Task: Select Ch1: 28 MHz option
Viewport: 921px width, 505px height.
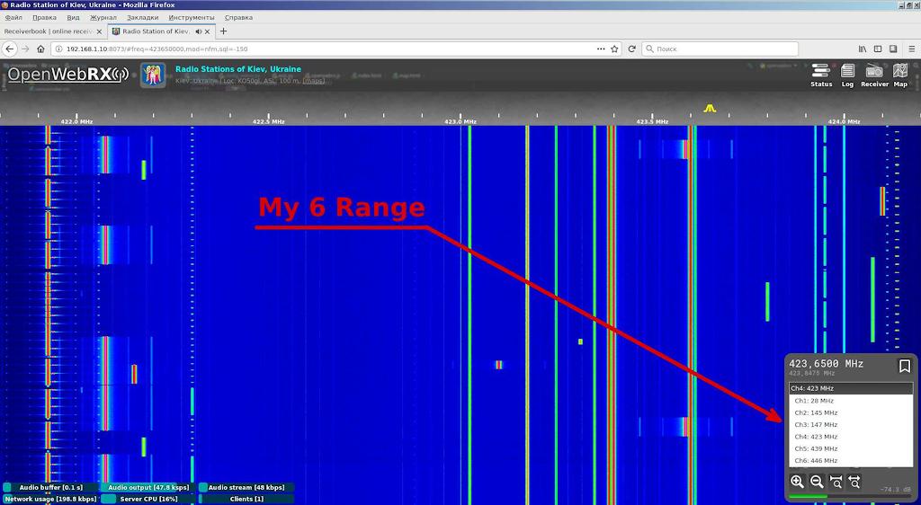Action: coord(851,401)
